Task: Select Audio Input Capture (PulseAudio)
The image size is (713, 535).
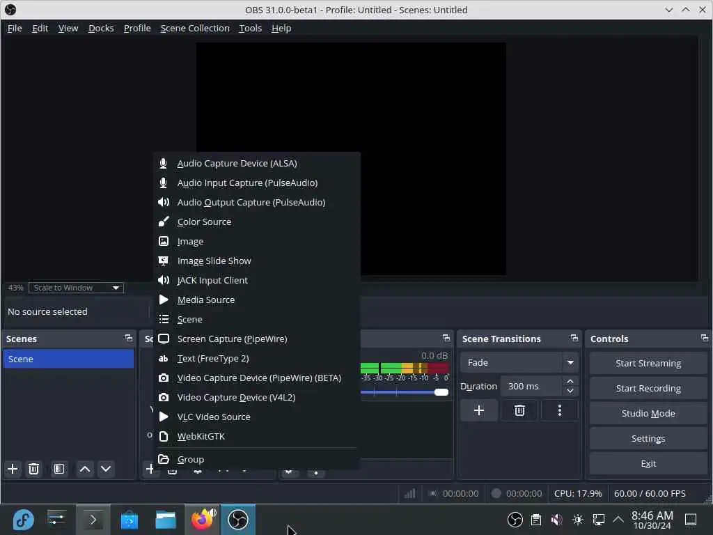Action: [x=257, y=183]
